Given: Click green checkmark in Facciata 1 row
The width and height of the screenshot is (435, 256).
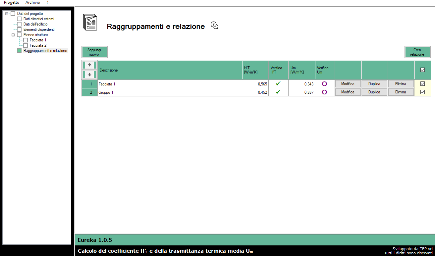Looking at the screenshot, I should click(x=278, y=84).
